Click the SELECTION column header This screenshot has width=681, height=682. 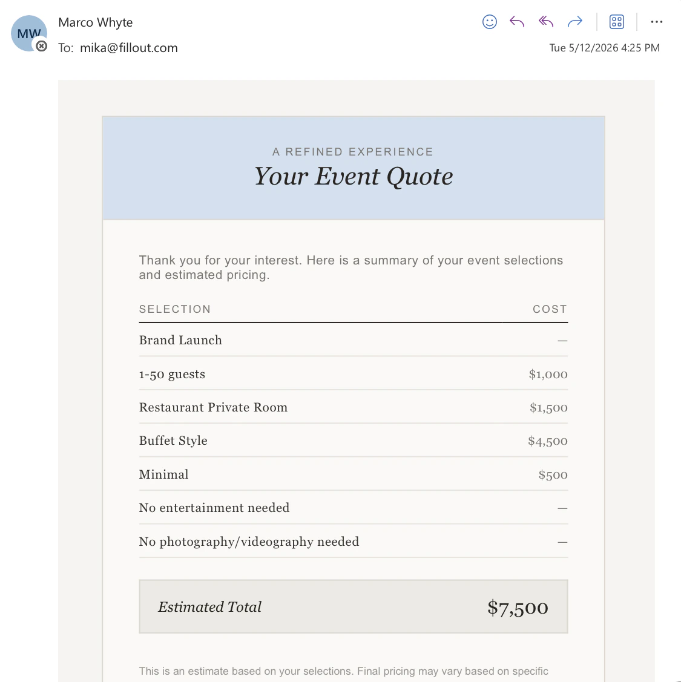tap(175, 309)
